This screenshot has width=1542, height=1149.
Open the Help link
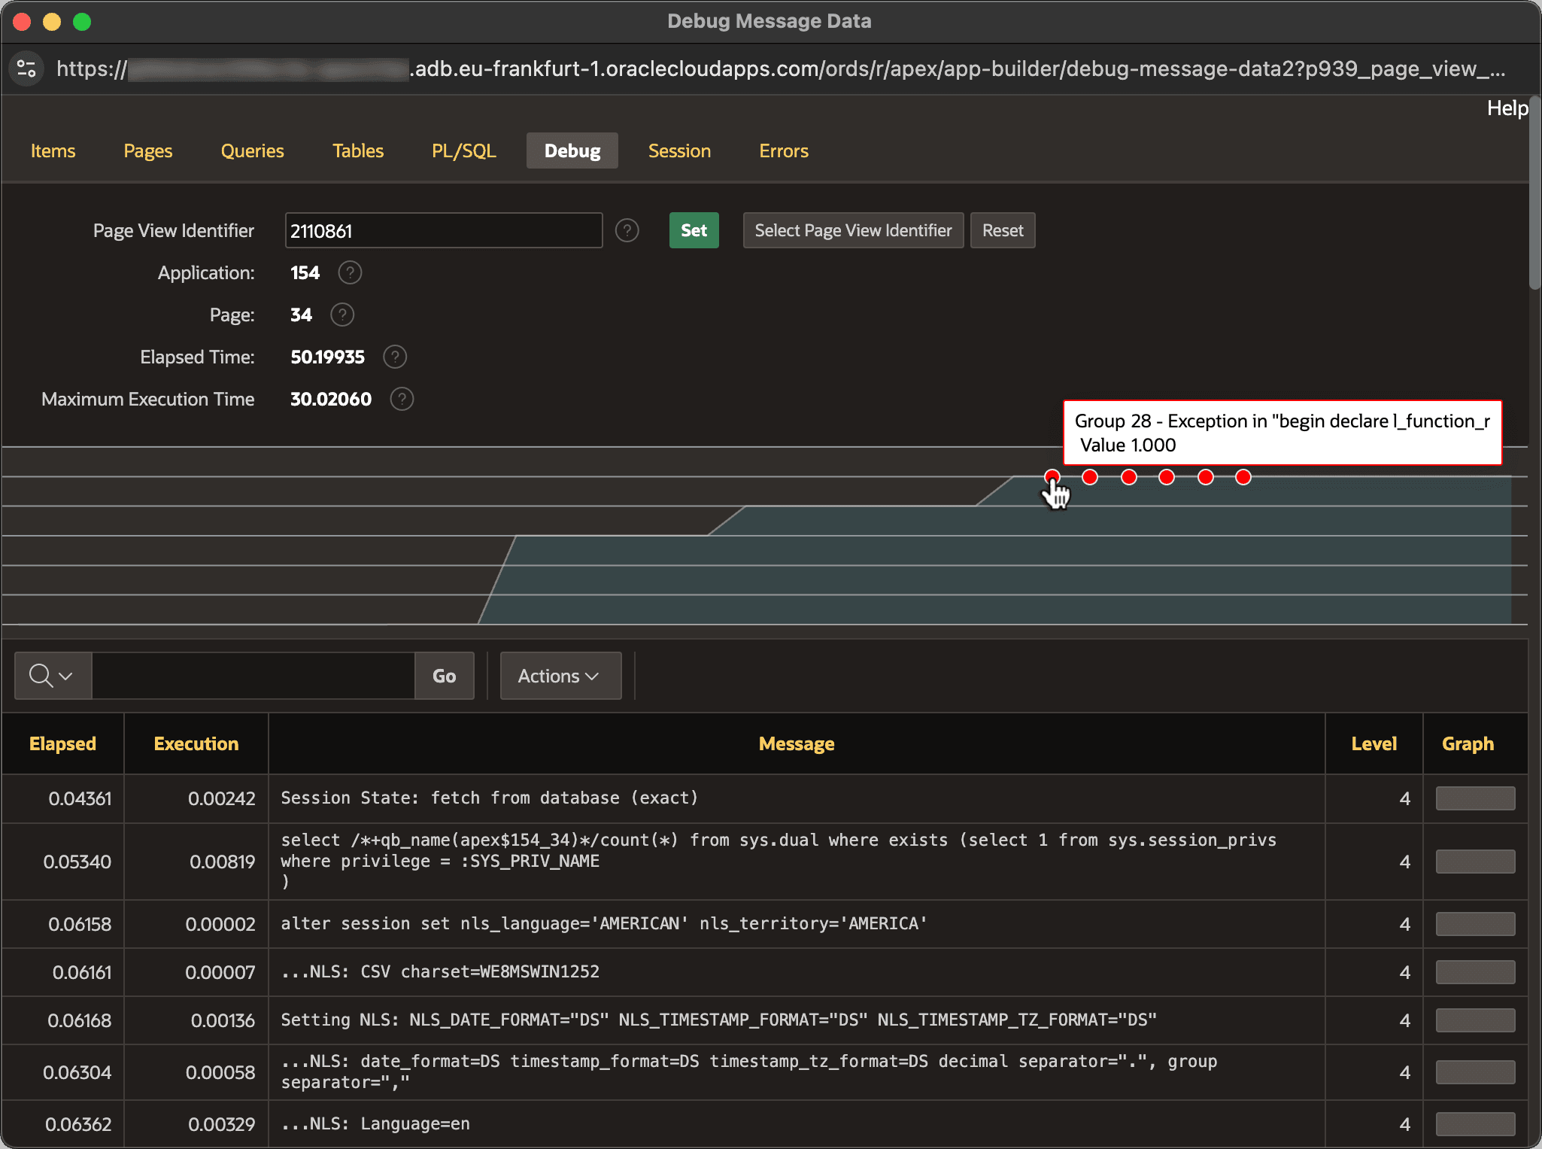click(1507, 108)
